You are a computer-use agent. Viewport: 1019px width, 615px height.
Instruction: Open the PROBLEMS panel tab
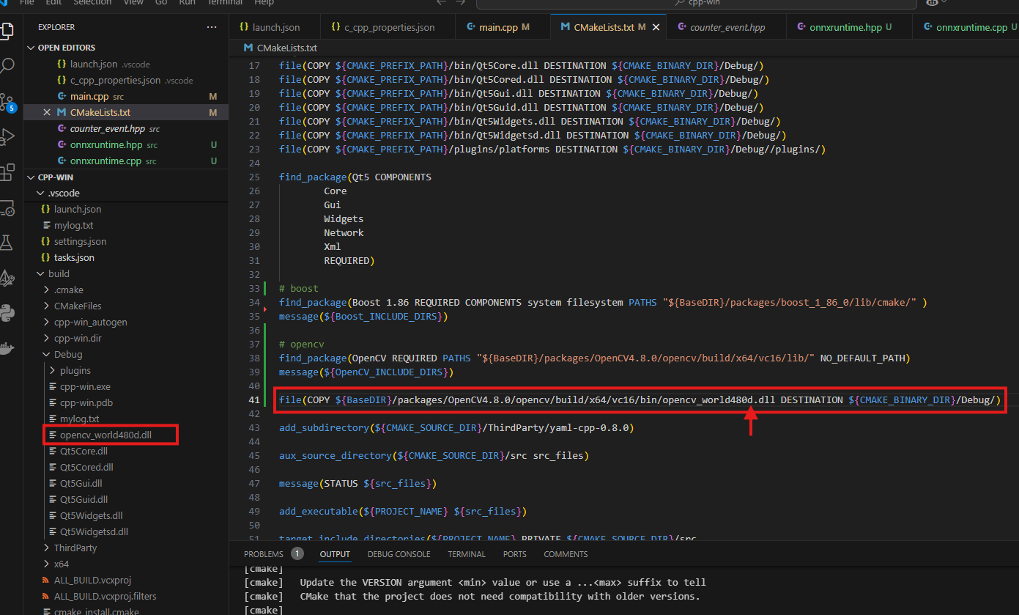pos(264,554)
